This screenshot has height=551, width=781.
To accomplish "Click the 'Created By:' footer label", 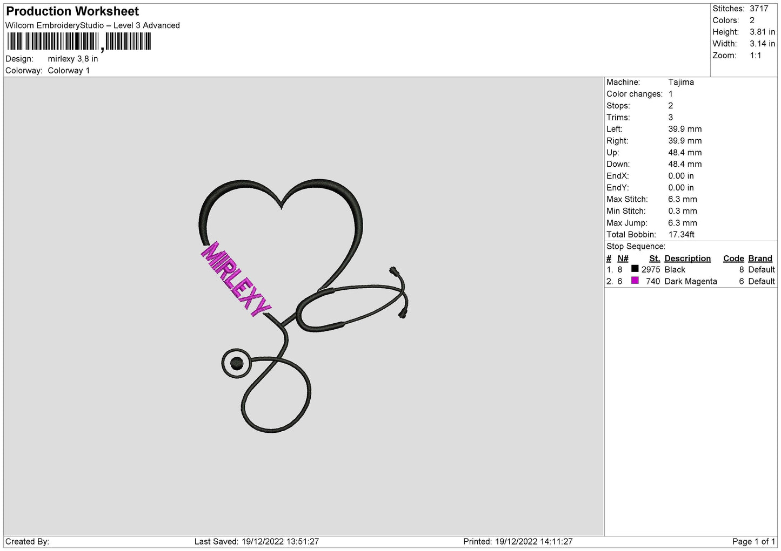I will pyautogui.click(x=27, y=542).
